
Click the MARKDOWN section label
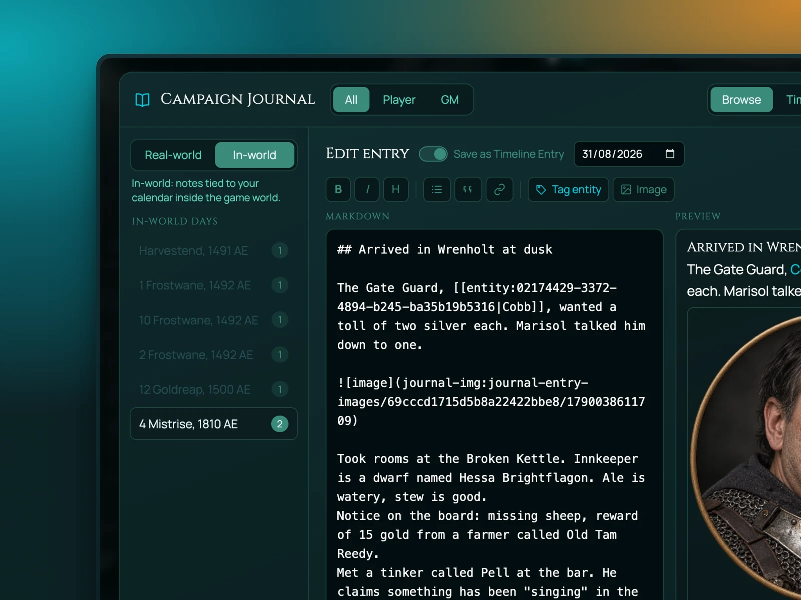click(x=357, y=216)
